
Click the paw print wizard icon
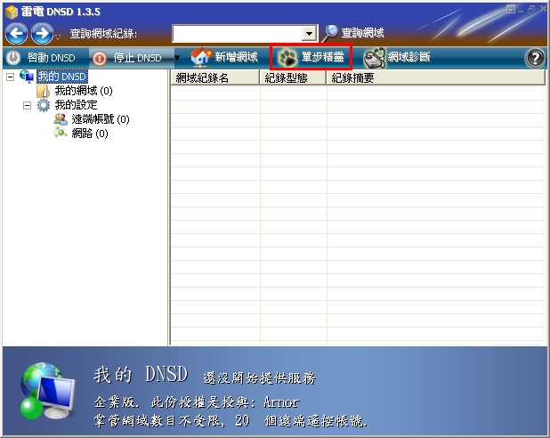287,58
